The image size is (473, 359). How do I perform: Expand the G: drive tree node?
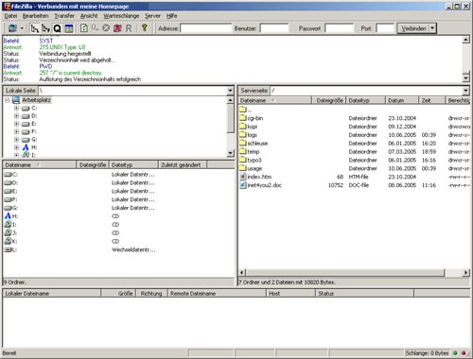click(16, 140)
